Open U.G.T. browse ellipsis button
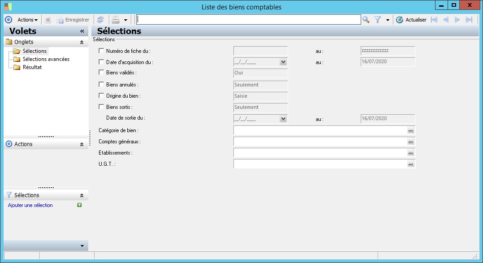 tap(410, 164)
